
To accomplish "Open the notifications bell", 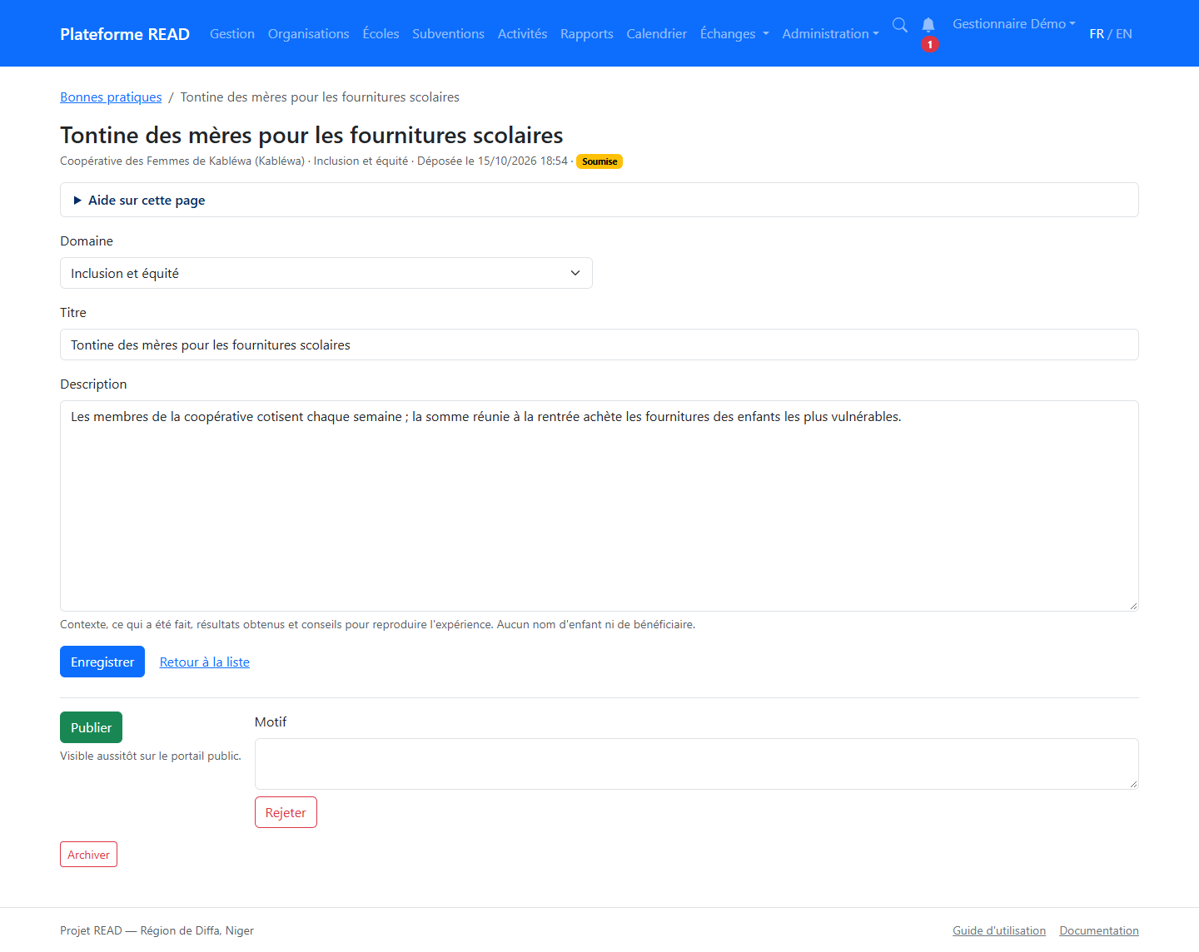I will click(928, 25).
